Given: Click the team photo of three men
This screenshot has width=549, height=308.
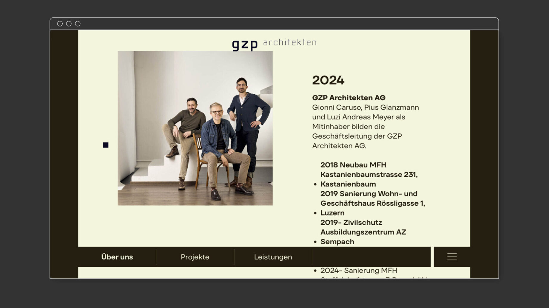Looking at the screenshot, I should pos(195,128).
